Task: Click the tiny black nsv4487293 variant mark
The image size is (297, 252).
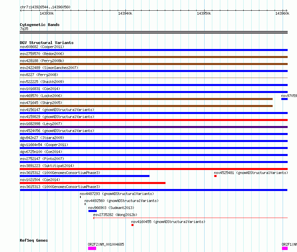Action: 80,197
